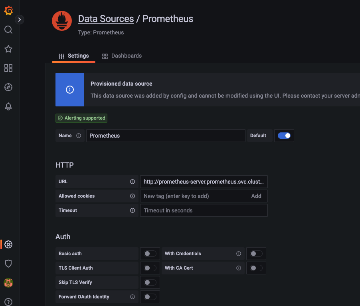360x306 pixels.
Task: Click the Name field containing Prometheus
Action: tap(166, 136)
